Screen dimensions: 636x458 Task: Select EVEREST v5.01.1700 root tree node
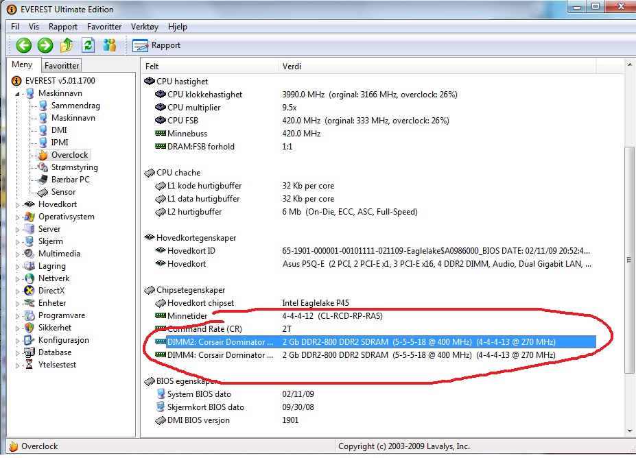tap(60, 81)
